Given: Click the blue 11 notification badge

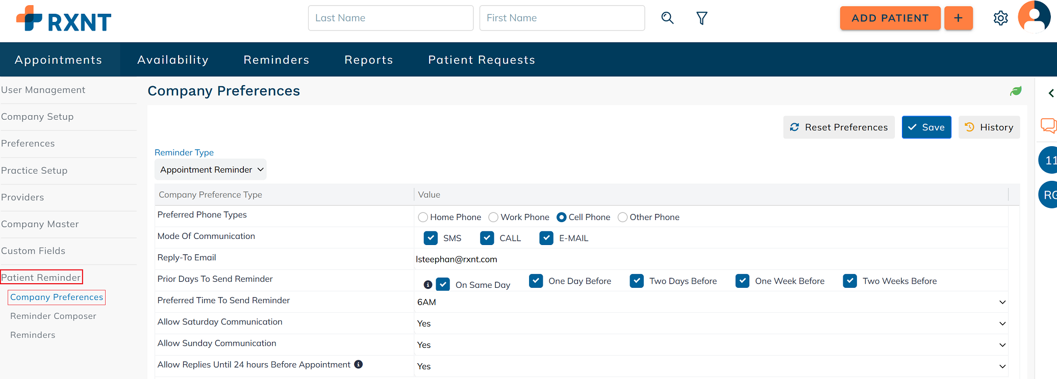Looking at the screenshot, I should coord(1048,160).
